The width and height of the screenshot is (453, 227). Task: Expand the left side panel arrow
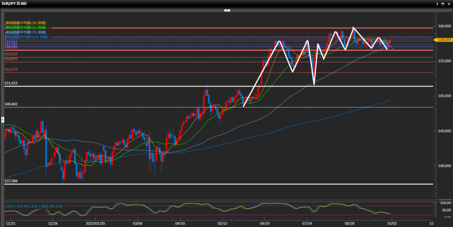pos(2,119)
